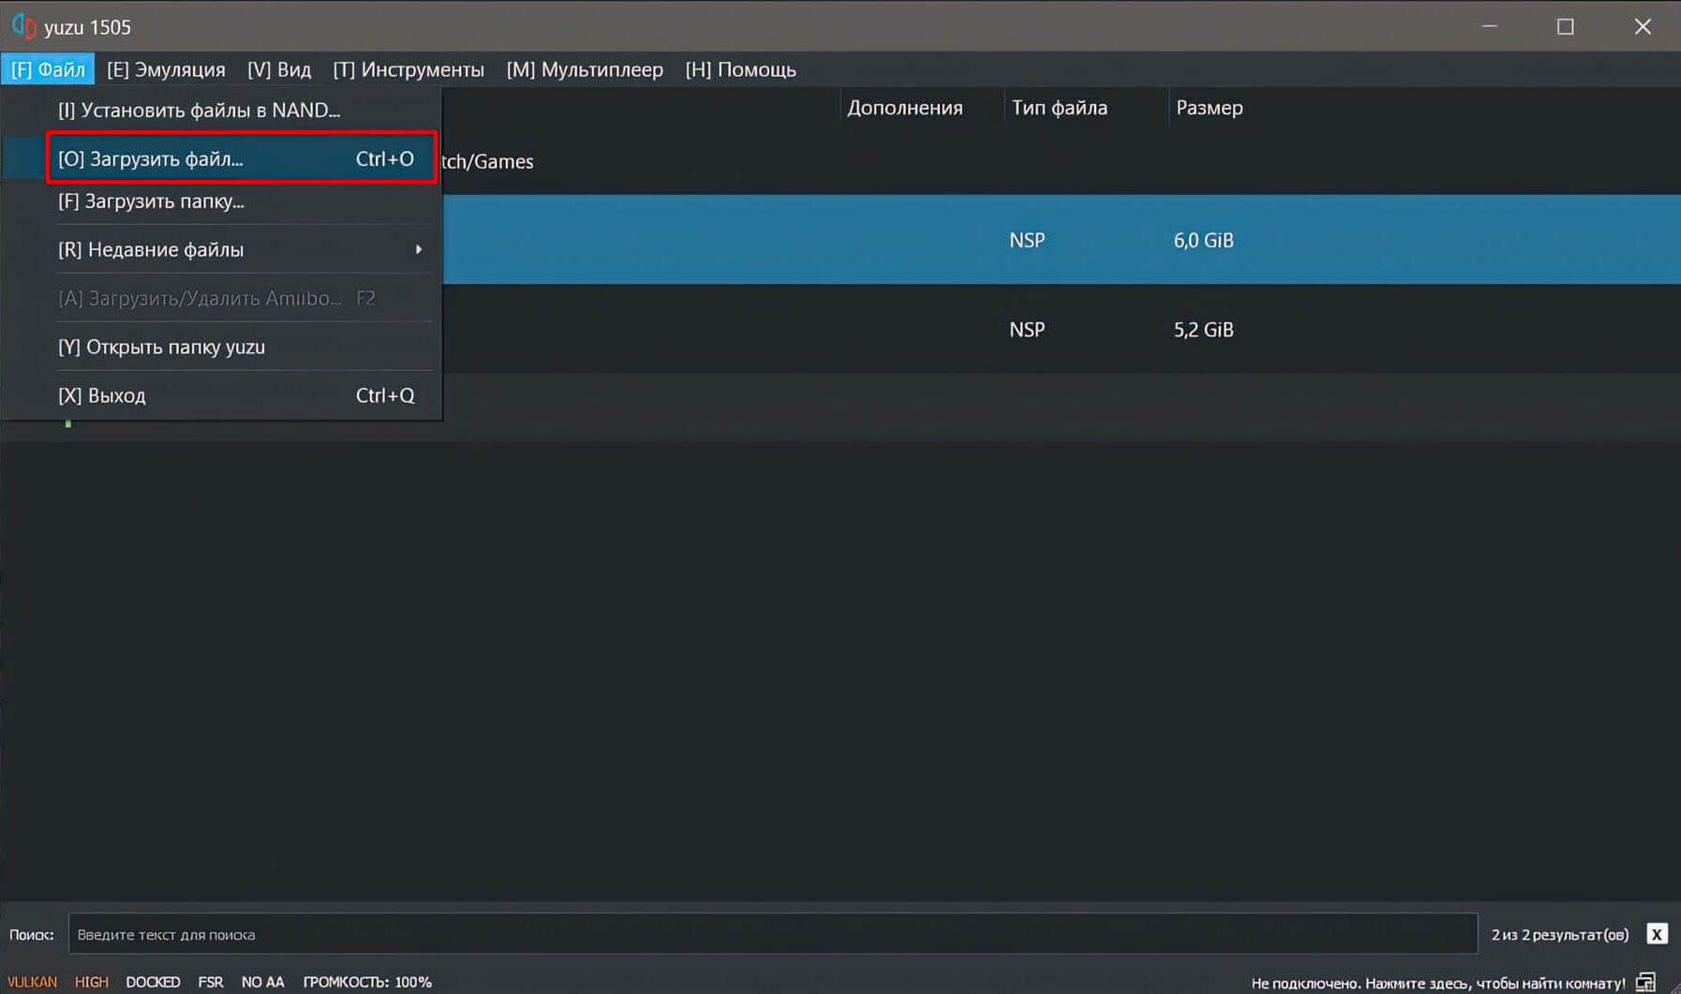Click the multiplayer room icon in status bar
The height and width of the screenshot is (994, 1681).
point(1645,982)
